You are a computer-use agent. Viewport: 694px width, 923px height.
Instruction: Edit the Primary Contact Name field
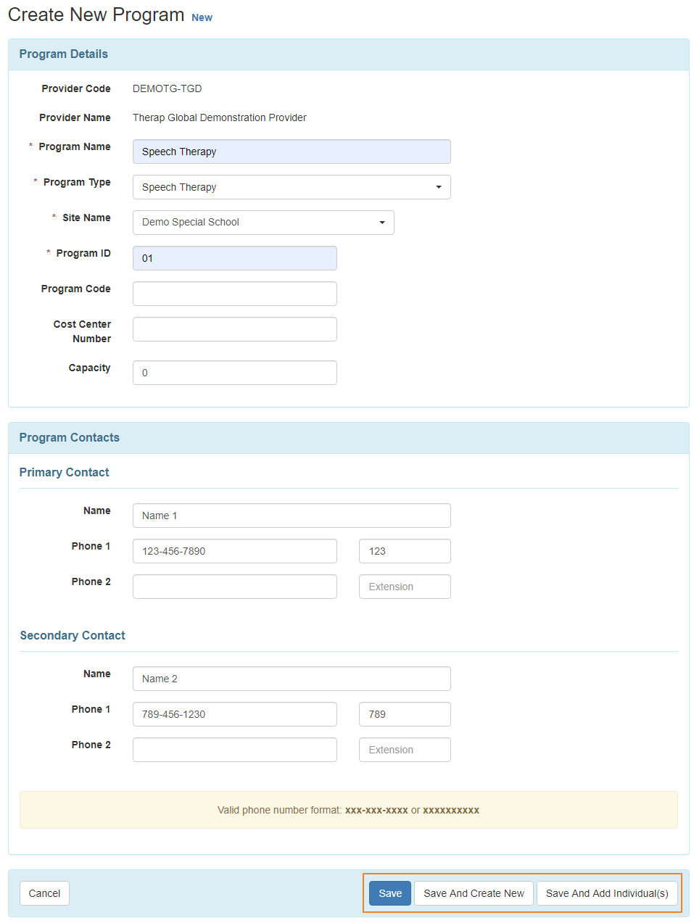click(292, 516)
